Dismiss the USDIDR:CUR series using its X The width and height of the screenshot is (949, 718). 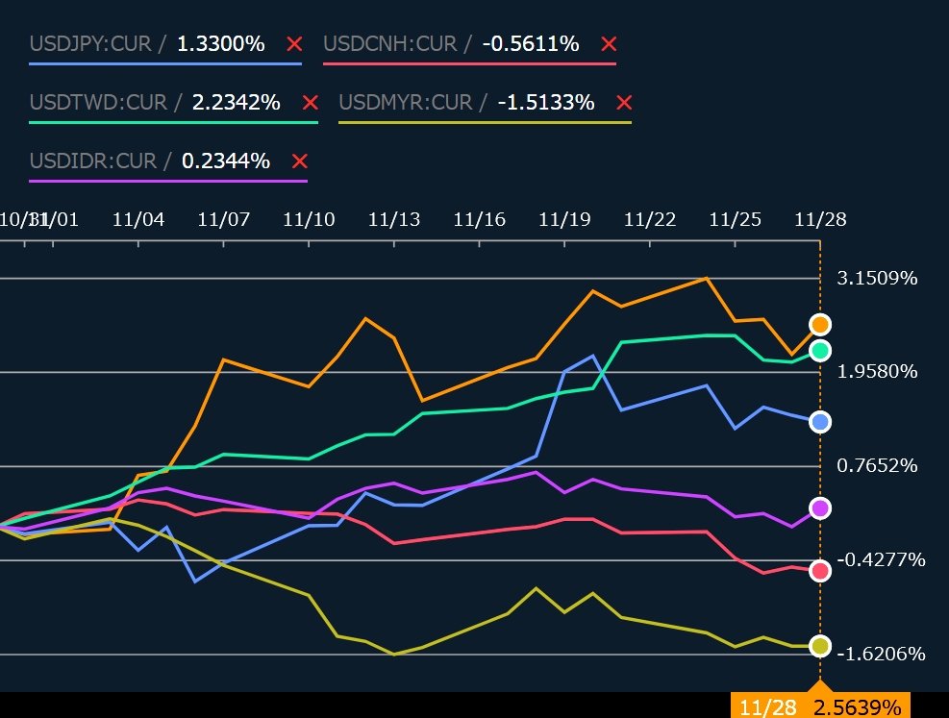pyautogui.click(x=299, y=161)
